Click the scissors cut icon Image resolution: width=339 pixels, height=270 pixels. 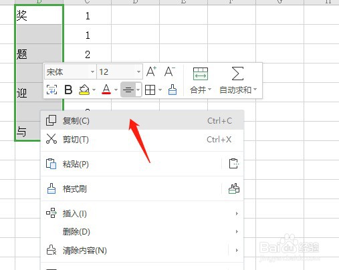point(51,139)
